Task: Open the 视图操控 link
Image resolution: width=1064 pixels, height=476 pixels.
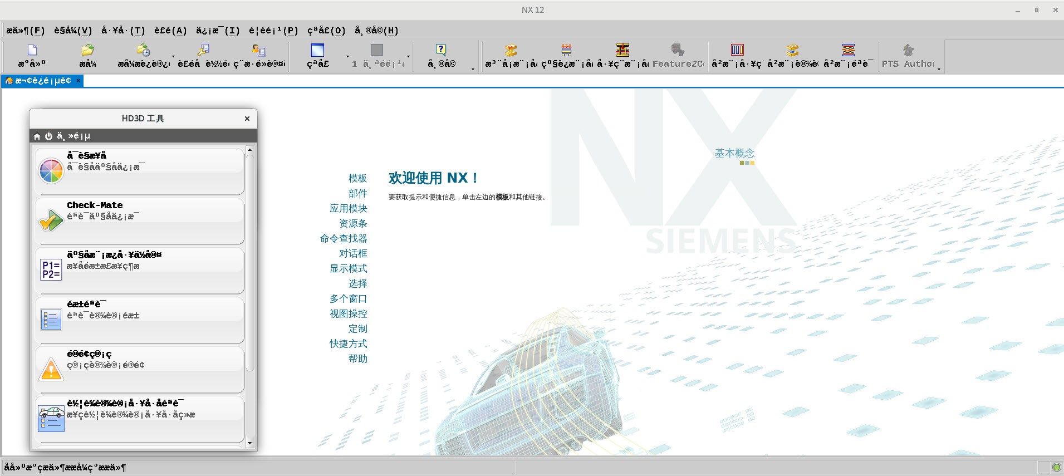Action: coord(348,313)
